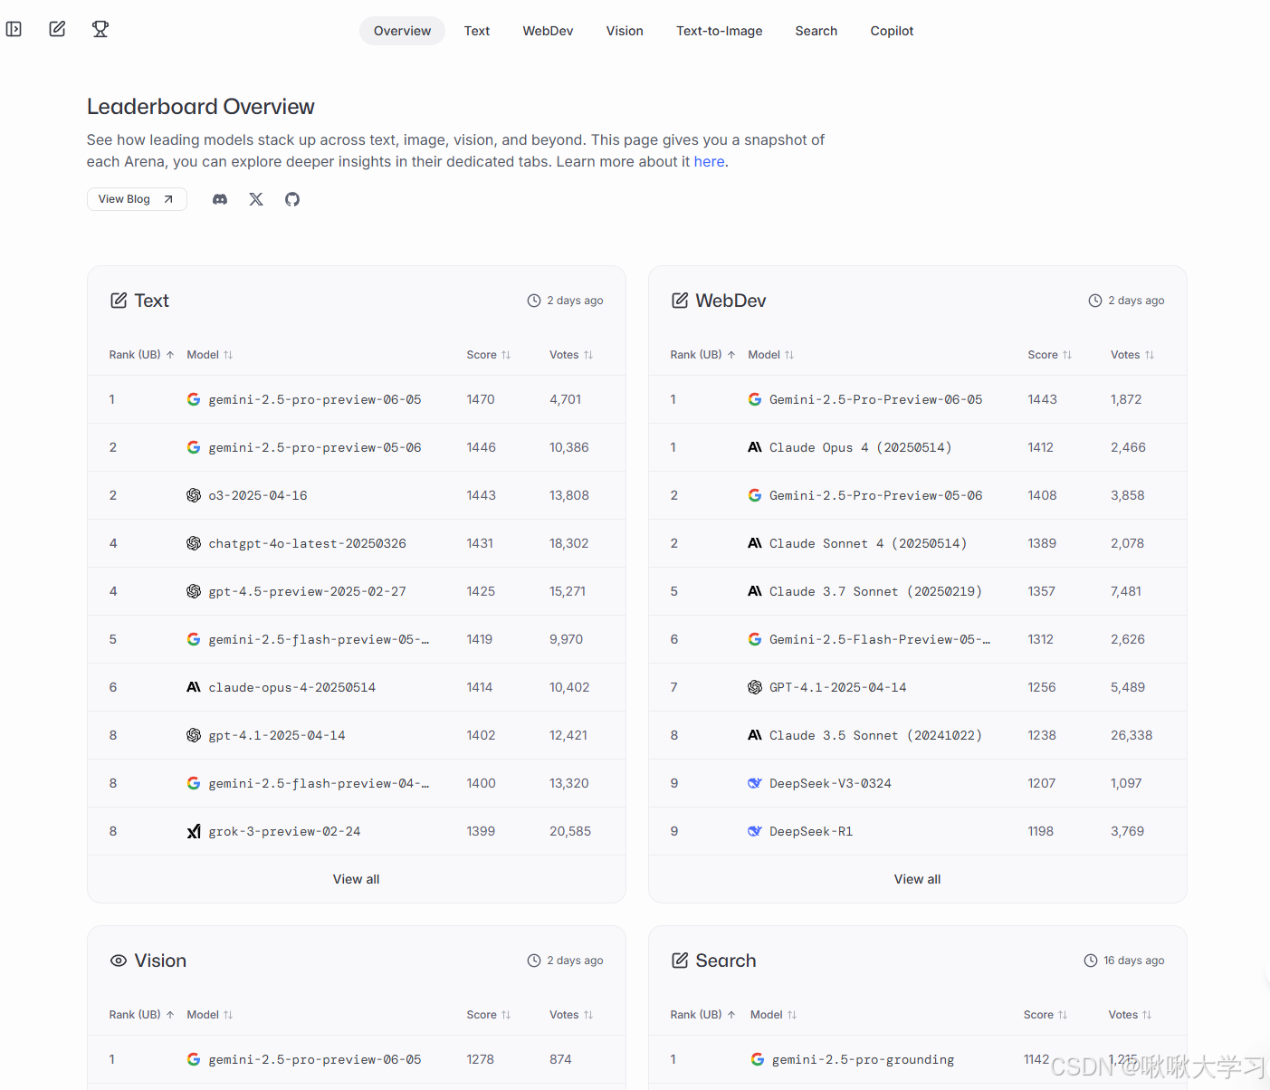The width and height of the screenshot is (1270, 1090).
Task: Sort WebDev table by Votes
Action: [x=1132, y=355]
